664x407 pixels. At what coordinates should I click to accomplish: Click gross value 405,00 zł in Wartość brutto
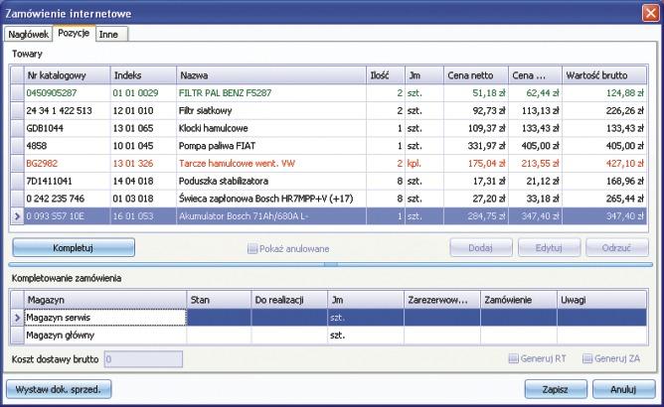[624, 146]
